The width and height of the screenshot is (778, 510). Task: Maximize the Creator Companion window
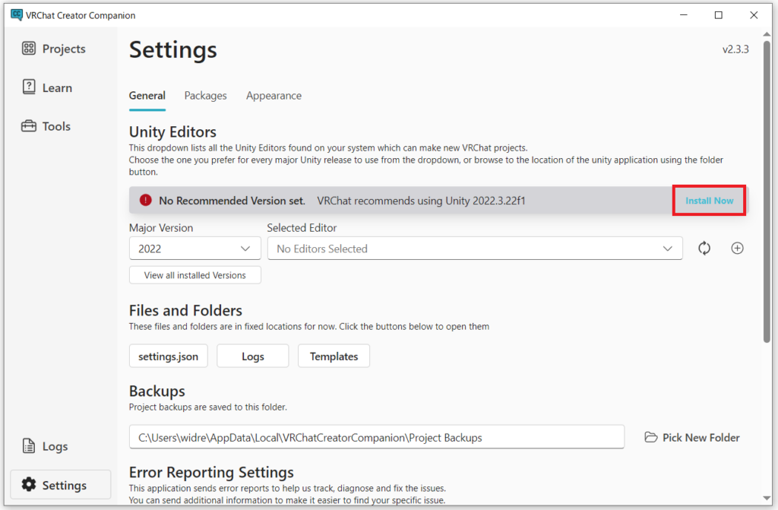pyautogui.click(x=719, y=15)
